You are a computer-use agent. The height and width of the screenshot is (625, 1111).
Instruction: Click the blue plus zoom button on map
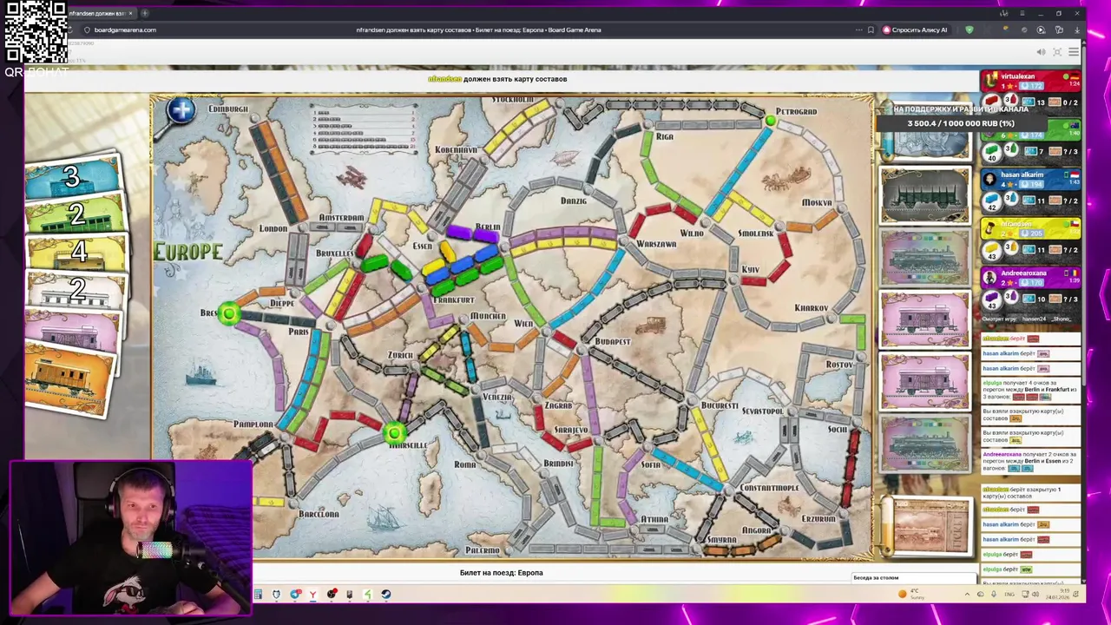pyautogui.click(x=181, y=110)
